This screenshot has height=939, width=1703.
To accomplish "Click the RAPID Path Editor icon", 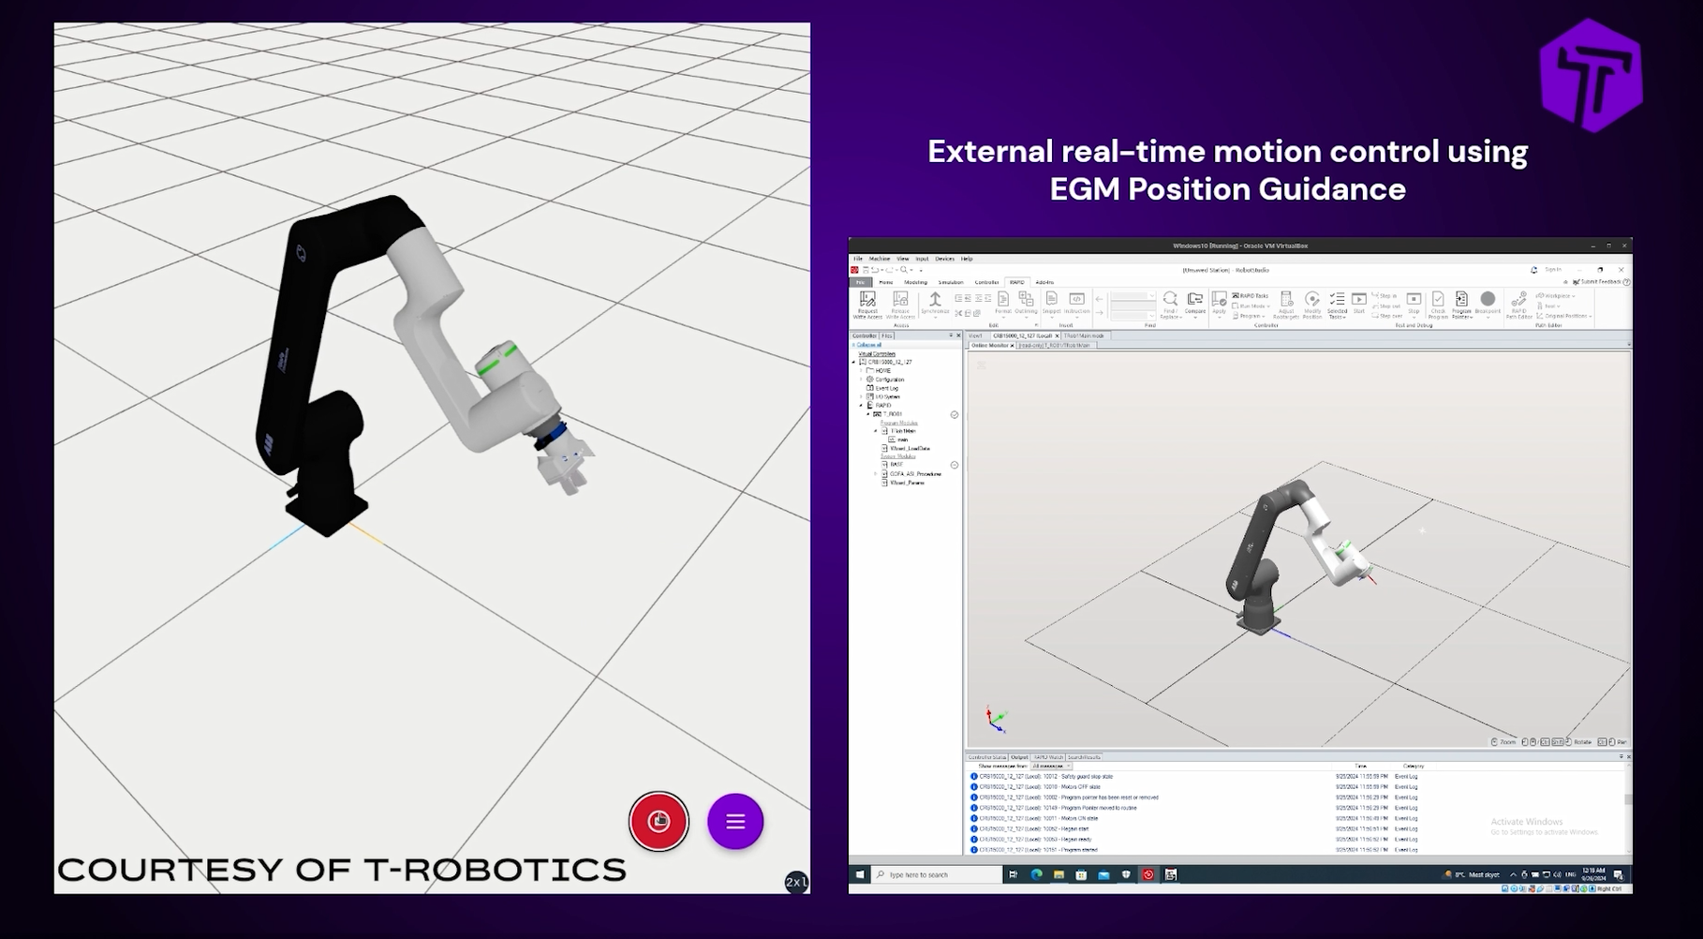I will click(1519, 305).
